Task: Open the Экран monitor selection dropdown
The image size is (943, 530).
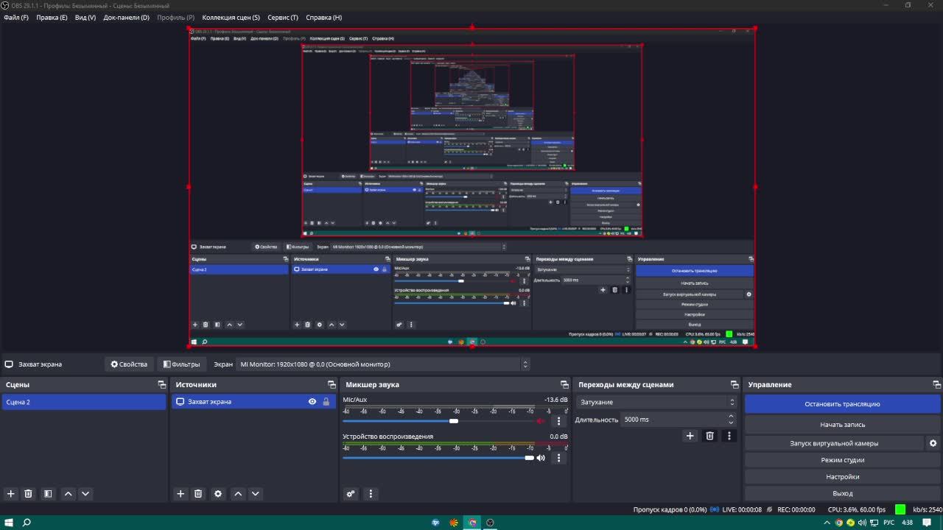Action: point(383,364)
